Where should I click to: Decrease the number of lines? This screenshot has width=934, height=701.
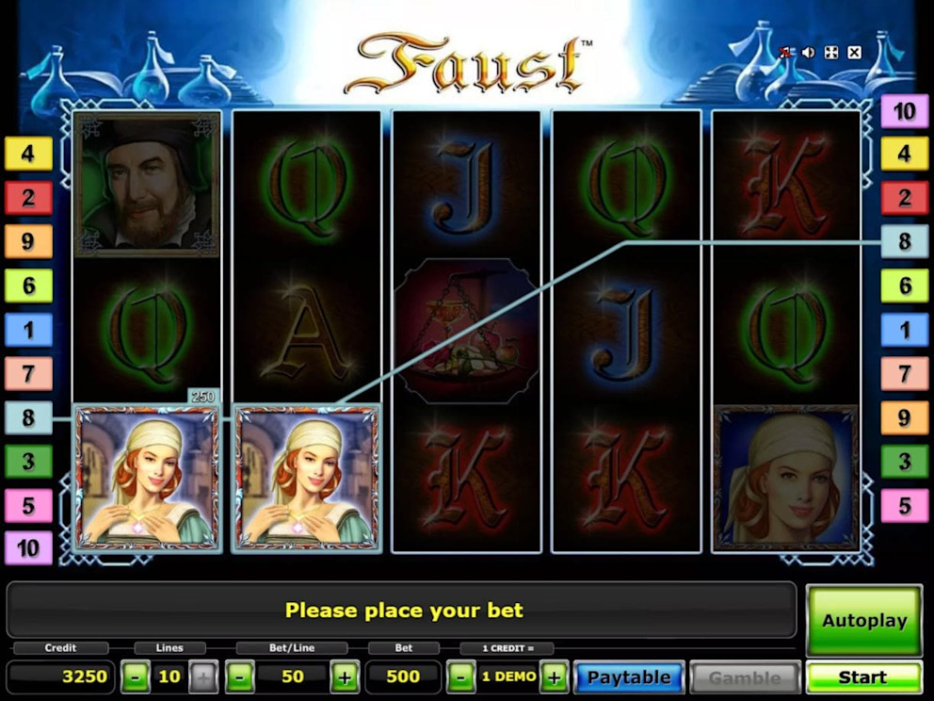[136, 677]
